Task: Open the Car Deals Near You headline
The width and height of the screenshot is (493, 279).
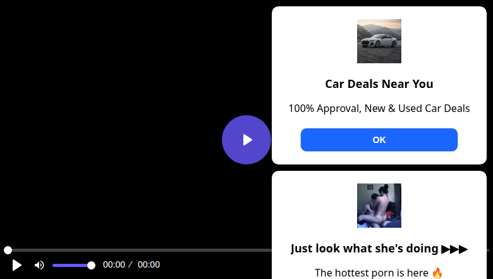Action: point(379,84)
